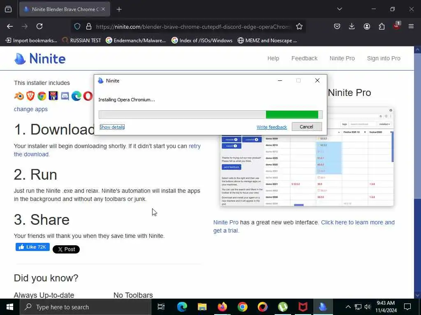Click the page vertical scrollbar
The width and height of the screenshot is (421, 315).
418,172
